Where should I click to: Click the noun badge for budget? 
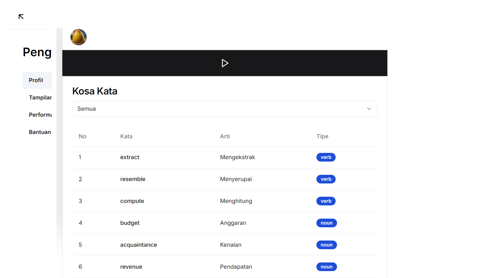[x=326, y=223]
